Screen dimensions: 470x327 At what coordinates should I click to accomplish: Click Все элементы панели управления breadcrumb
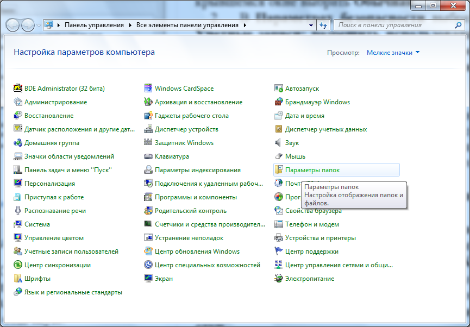coord(187,25)
